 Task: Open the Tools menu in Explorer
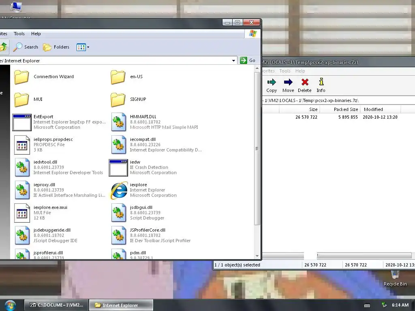(19, 34)
